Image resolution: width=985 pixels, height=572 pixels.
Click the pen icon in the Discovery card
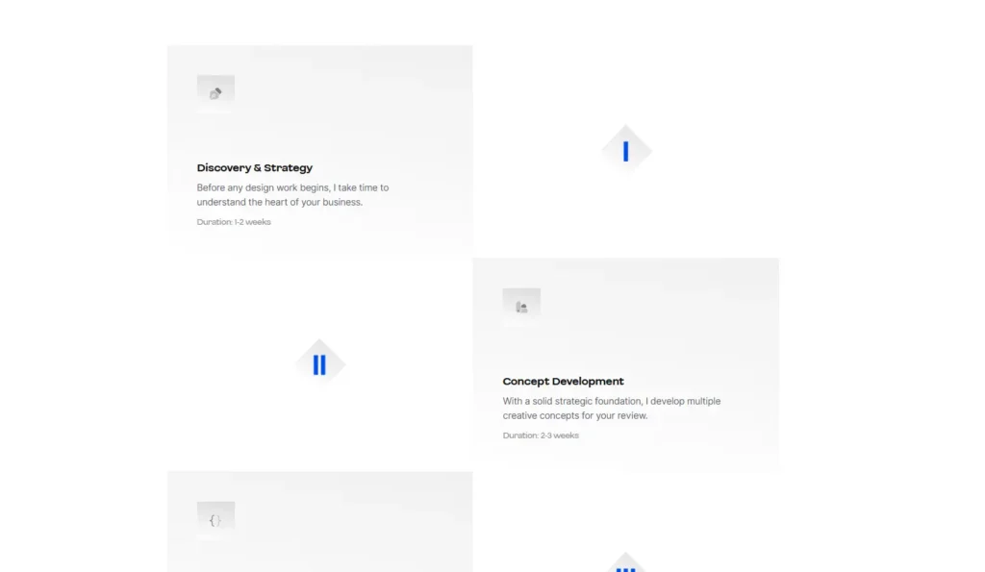pos(215,92)
